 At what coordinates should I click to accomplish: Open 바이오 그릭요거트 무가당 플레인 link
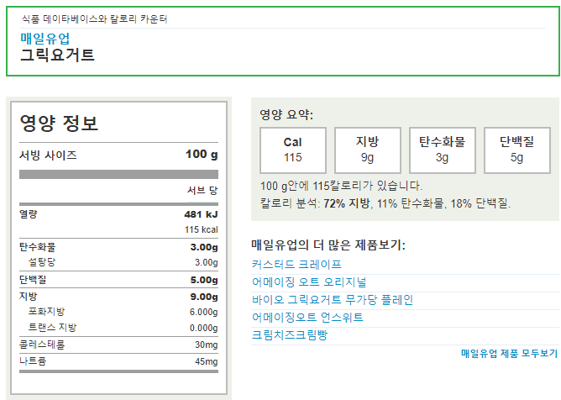333,299
